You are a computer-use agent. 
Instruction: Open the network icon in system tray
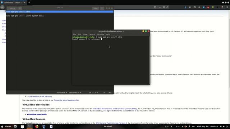[221, 126]
